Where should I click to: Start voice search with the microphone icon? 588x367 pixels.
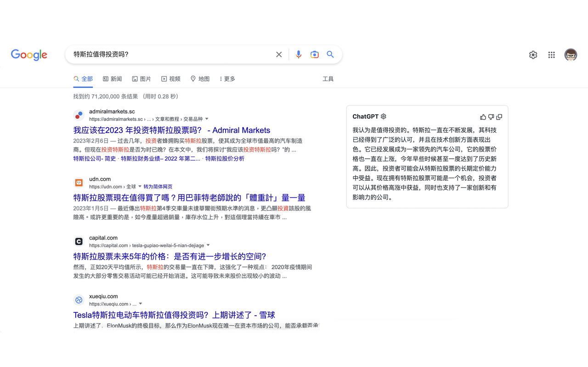click(x=299, y=55)
